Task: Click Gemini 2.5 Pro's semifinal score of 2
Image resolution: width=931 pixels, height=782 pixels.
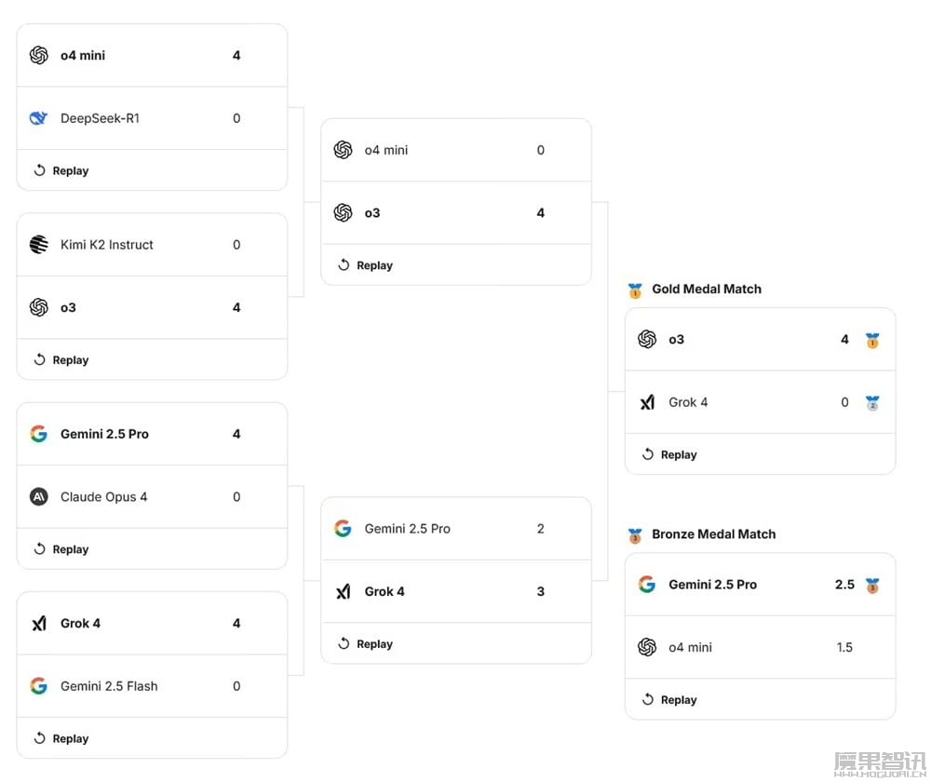Action: click(540, 529)
